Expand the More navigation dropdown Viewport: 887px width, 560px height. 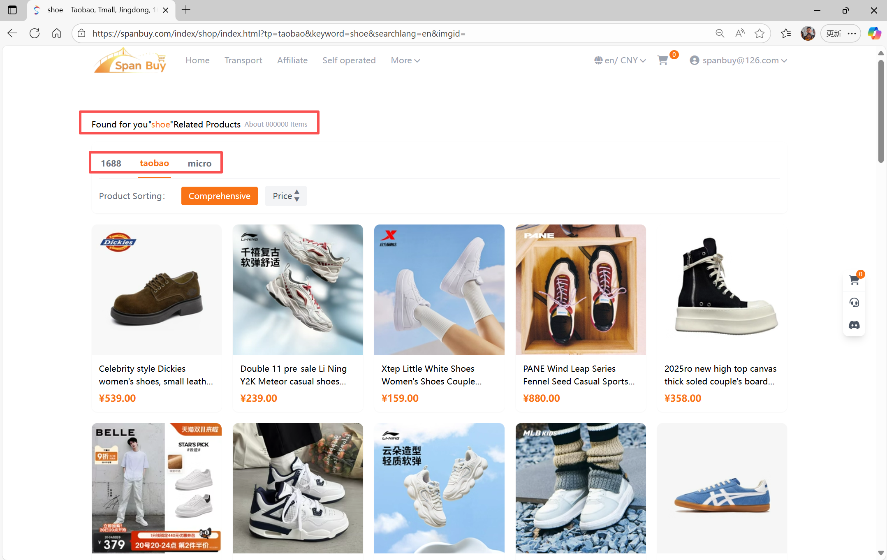pos(405,60)
